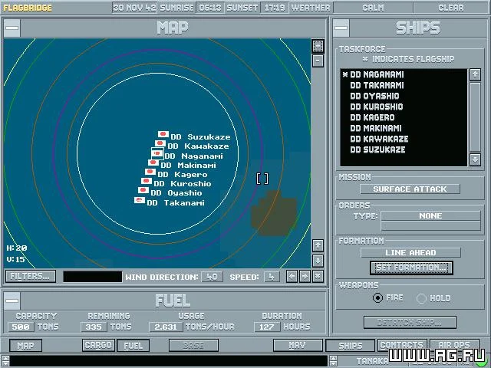This screenshot has width=491, height=368.
Task: Click the map scroll down arrow icon
Action: [x=318, y=261]
